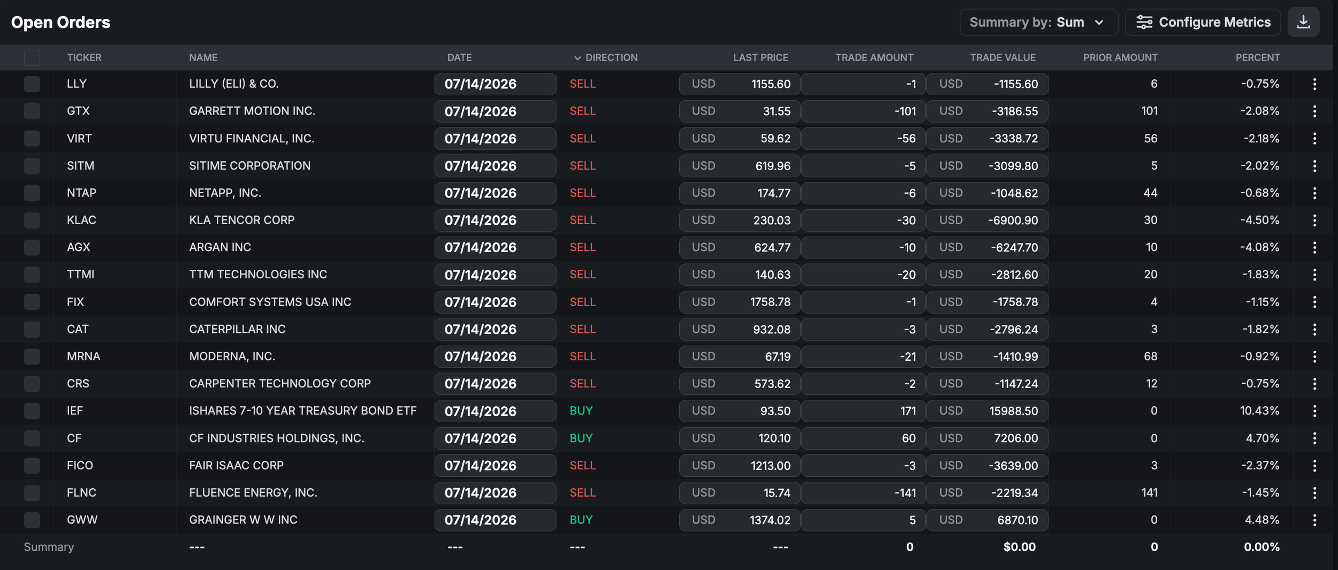Viewport: 1338px width, 570px height.
Task: Open row options menu for FICO
Action: pyautogui.click(x=1314, y=466)
